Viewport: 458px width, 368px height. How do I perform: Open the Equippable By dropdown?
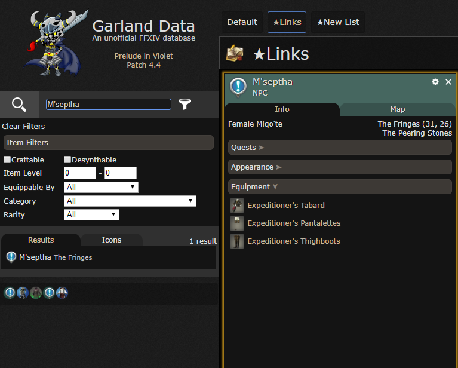[x=101, y=187]
